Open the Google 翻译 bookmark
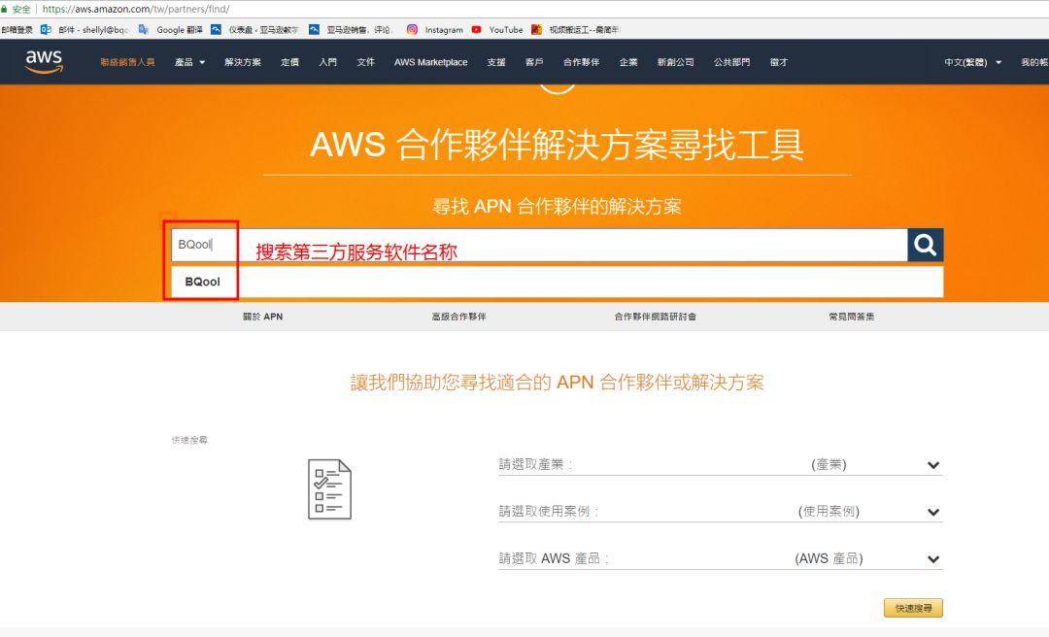 tap(171, 29)
